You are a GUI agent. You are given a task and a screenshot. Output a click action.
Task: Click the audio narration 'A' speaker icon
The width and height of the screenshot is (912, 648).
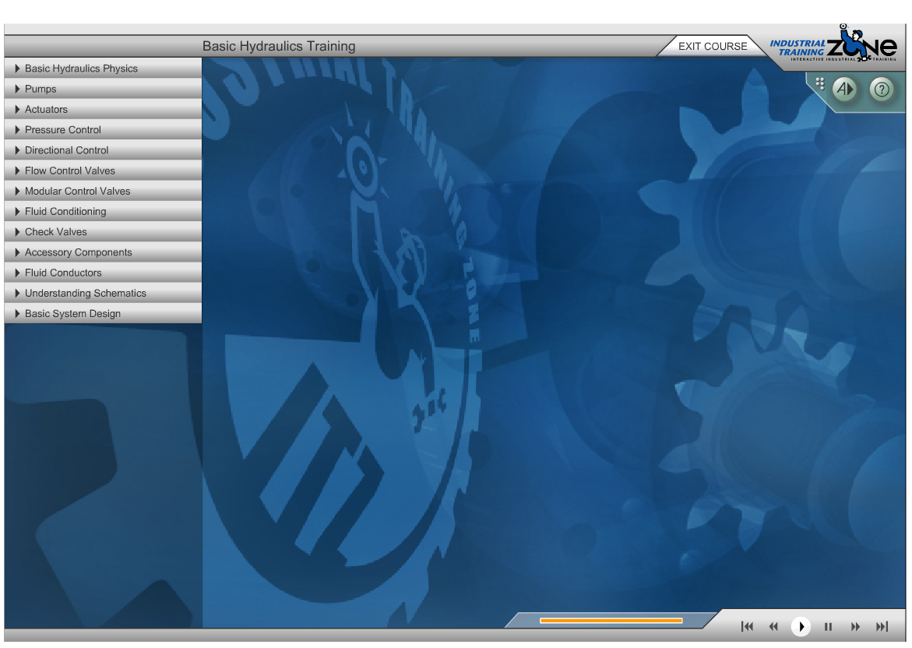pyautogui.click(x=844, y=90)
